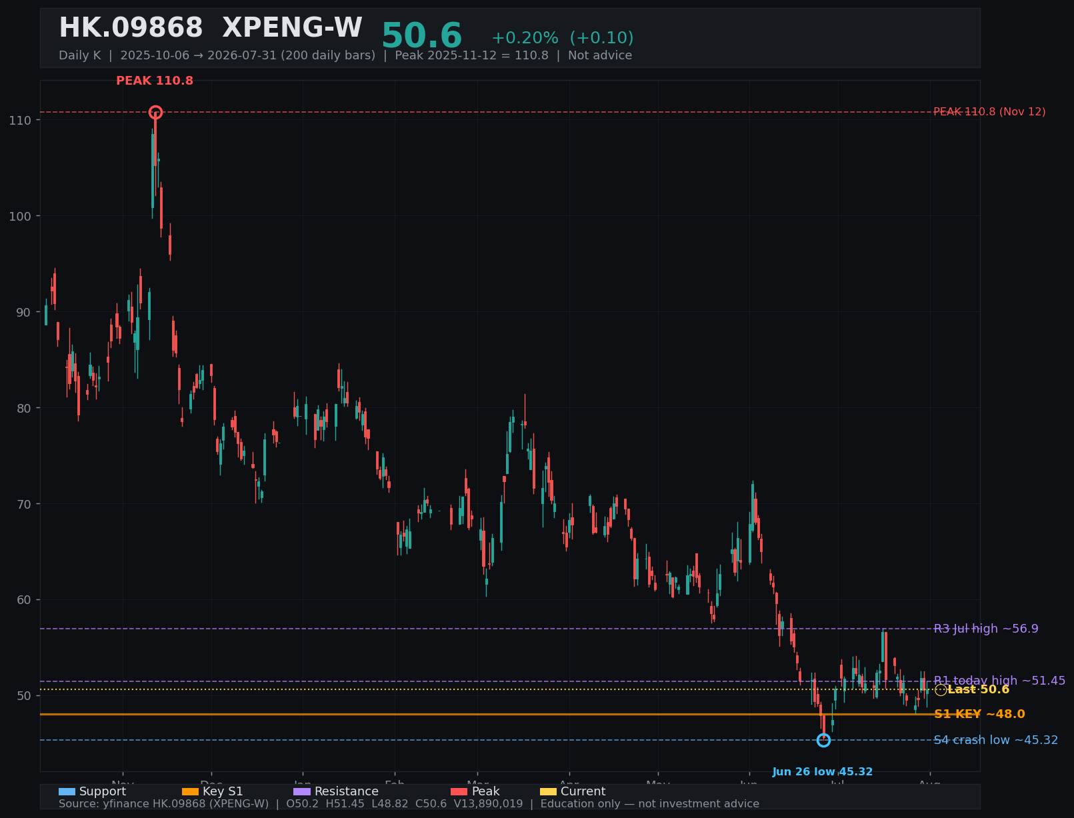Click the 60 tick on the price axis

pos(24,600)
